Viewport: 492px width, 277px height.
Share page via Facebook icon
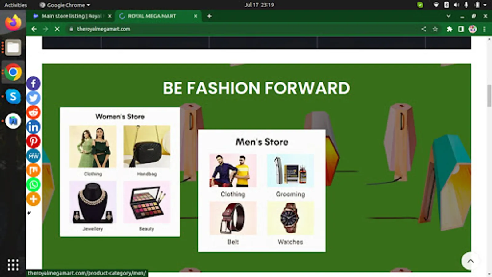pyautogui.click(x=33, y=83)
